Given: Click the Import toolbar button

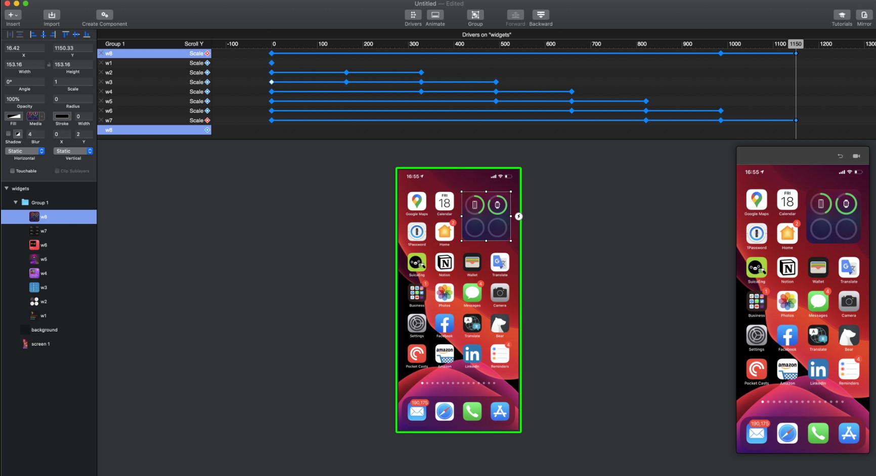Looking at the screenshot, I should click(x=52, y=15).
